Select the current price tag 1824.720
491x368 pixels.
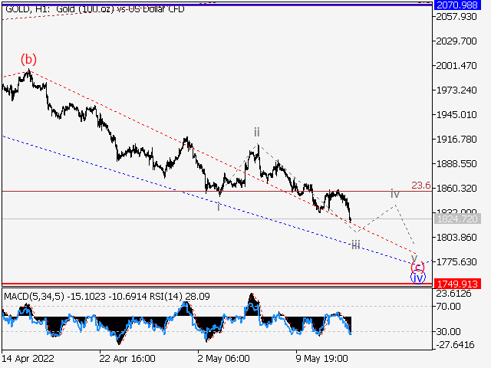[457, 219]
